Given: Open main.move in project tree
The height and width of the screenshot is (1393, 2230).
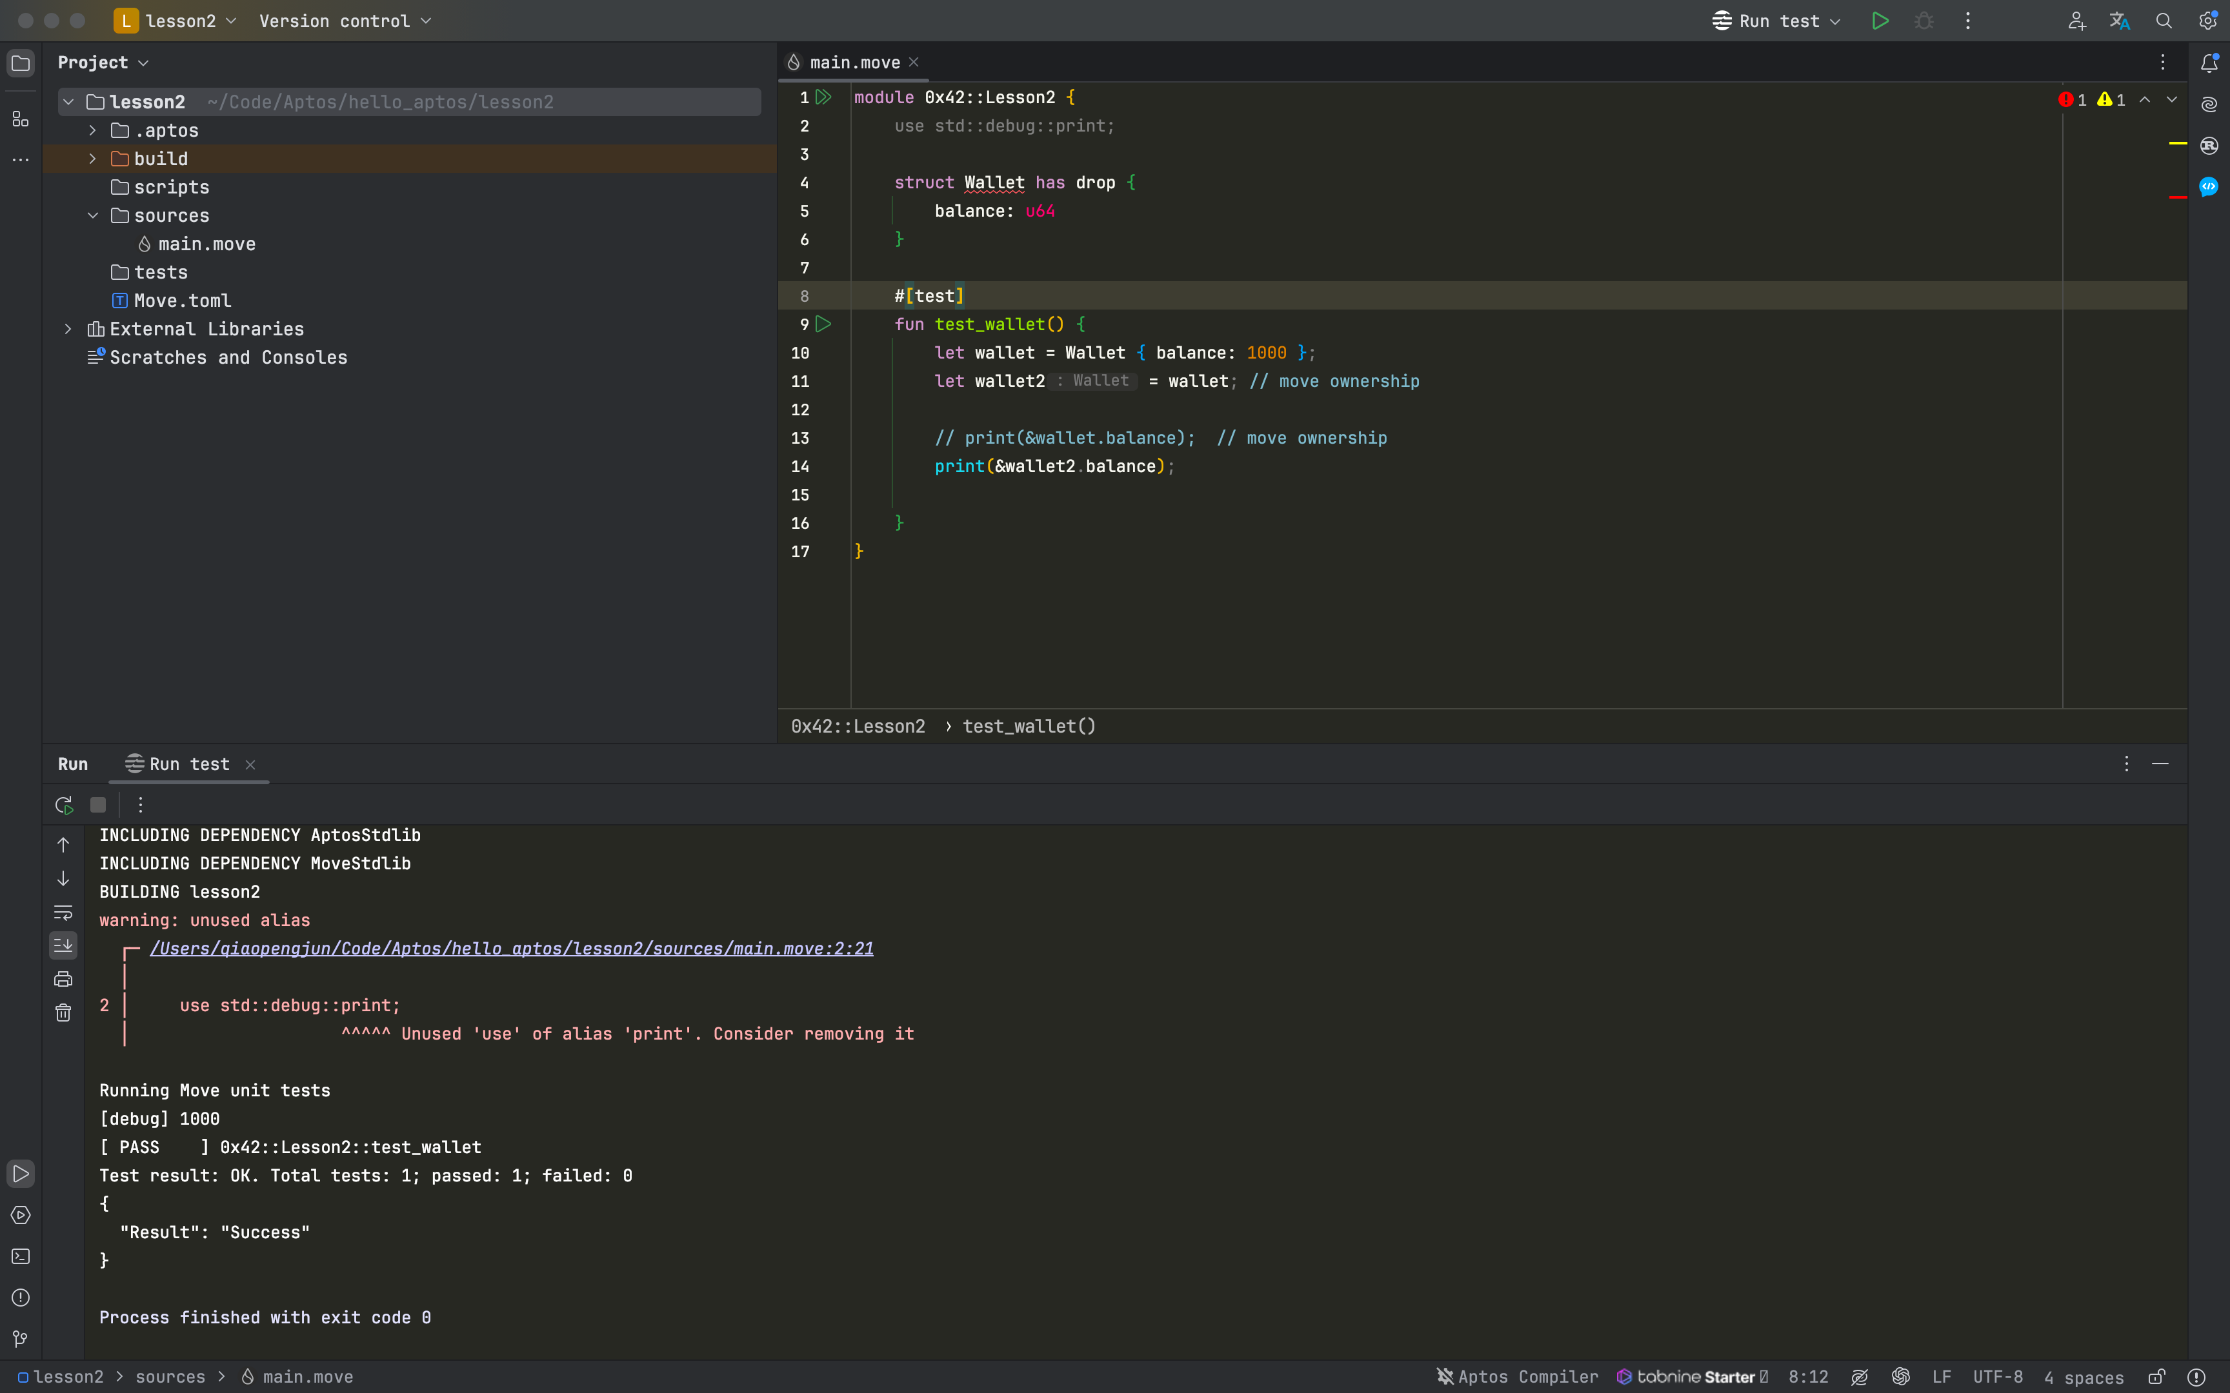Looking at the screenshot, I should [x=196, y=244].
